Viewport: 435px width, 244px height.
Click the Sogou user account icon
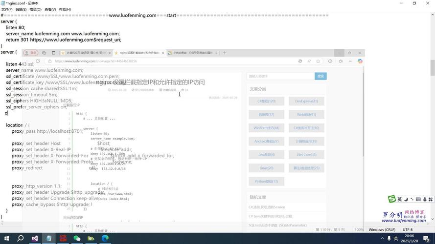pos(424,199)
